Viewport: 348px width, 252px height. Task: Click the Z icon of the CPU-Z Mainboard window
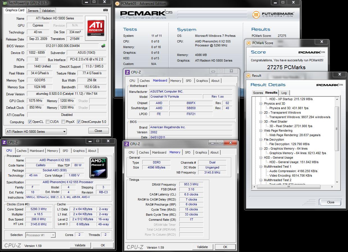click(x=127, y=72)
